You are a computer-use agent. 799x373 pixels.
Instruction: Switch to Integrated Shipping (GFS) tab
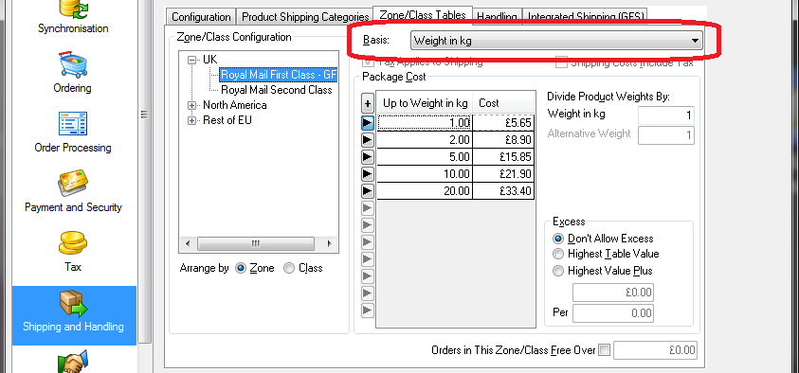pos(586,17)
